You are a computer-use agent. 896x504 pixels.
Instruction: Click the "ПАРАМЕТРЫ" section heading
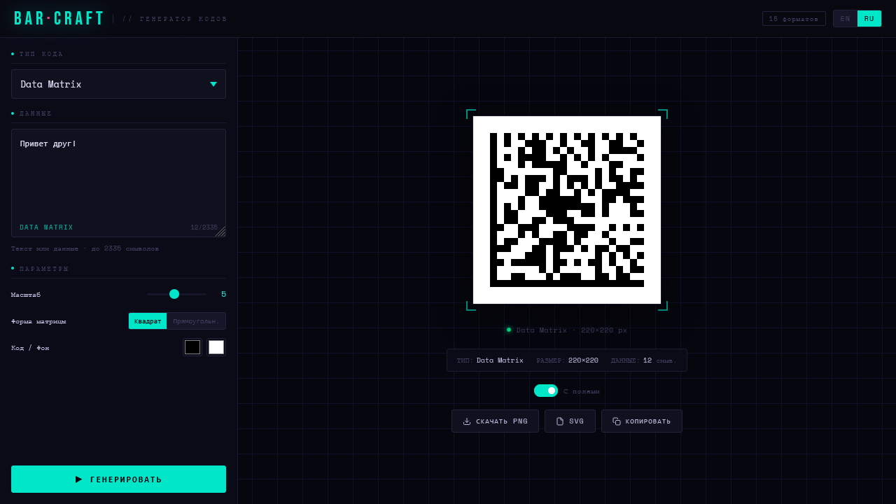pos(44,269)
